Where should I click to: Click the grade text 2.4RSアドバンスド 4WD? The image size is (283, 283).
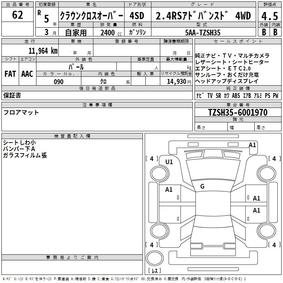[x=203, y=16]
